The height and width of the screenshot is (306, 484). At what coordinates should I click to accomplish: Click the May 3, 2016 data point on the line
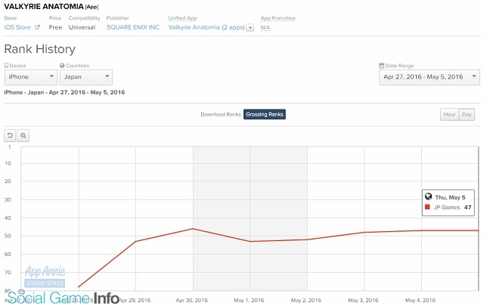coord(365,232)
